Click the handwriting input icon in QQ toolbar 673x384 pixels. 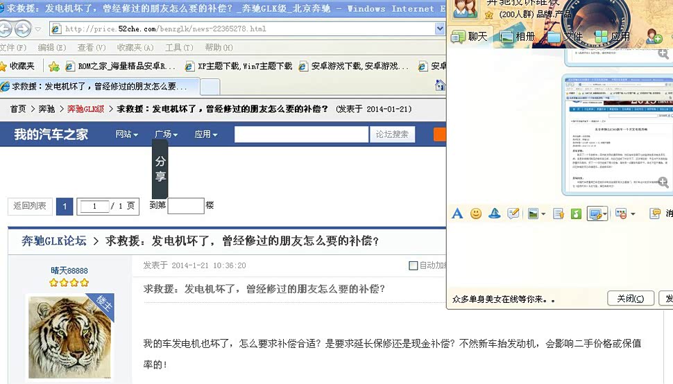[x=513, y=213]
